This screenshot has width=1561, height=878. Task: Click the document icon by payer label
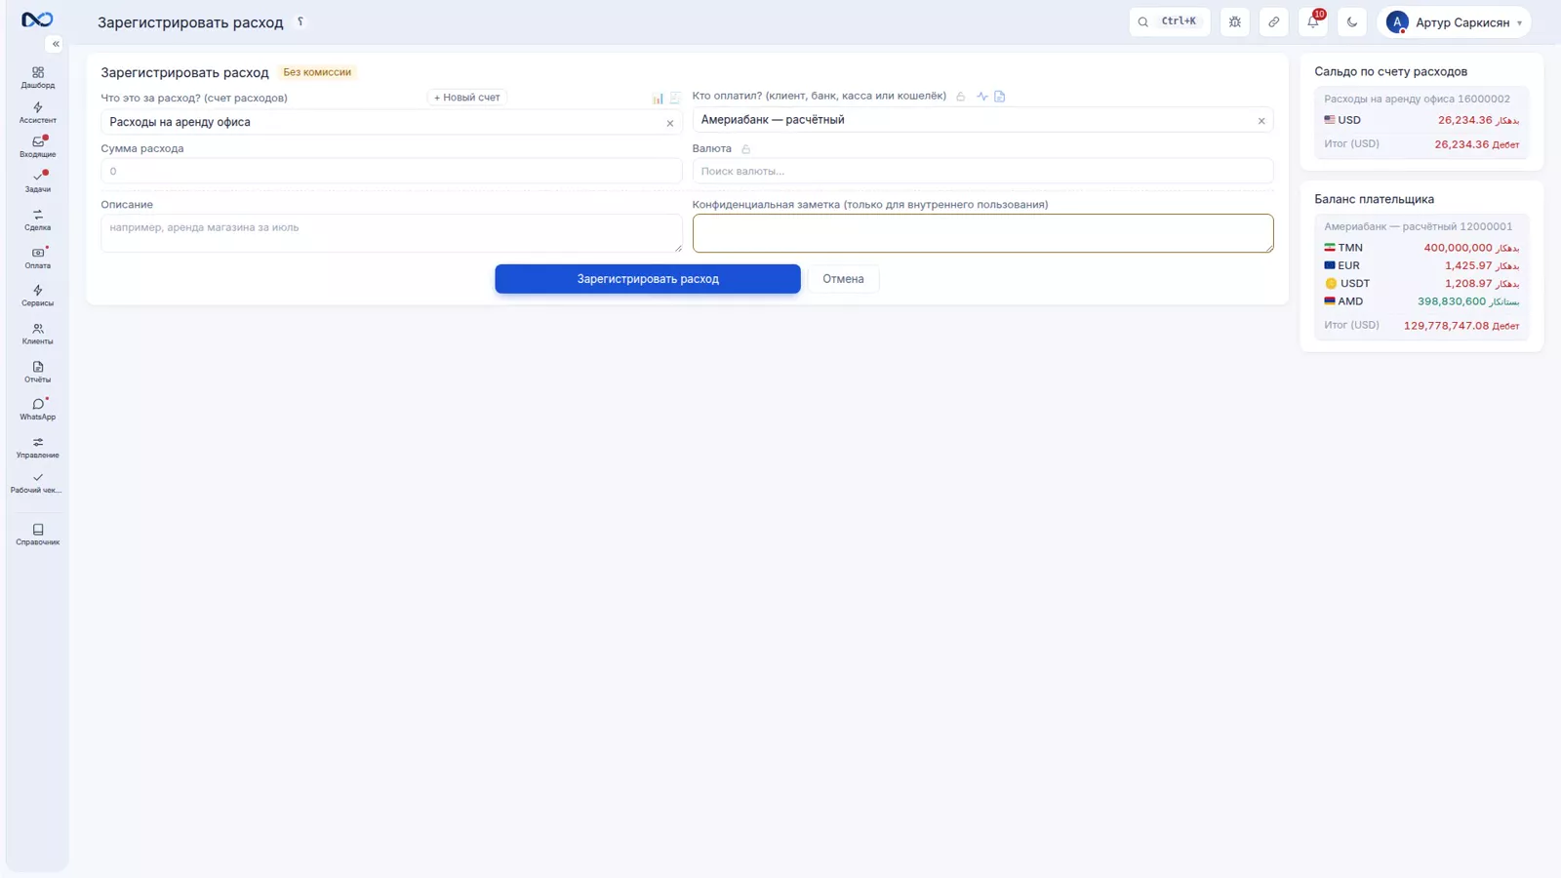point(1000,97)
